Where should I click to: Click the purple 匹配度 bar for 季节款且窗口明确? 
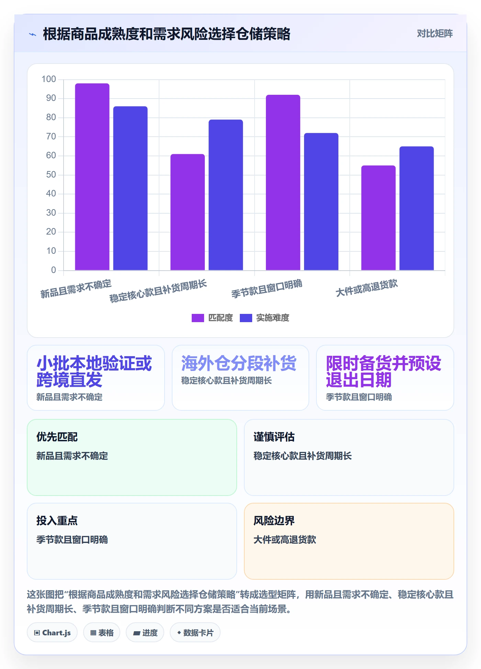[x=283, y=182]
